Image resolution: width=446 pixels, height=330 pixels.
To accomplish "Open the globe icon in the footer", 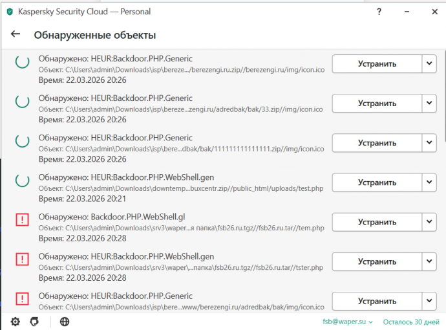I will (65, 322).
